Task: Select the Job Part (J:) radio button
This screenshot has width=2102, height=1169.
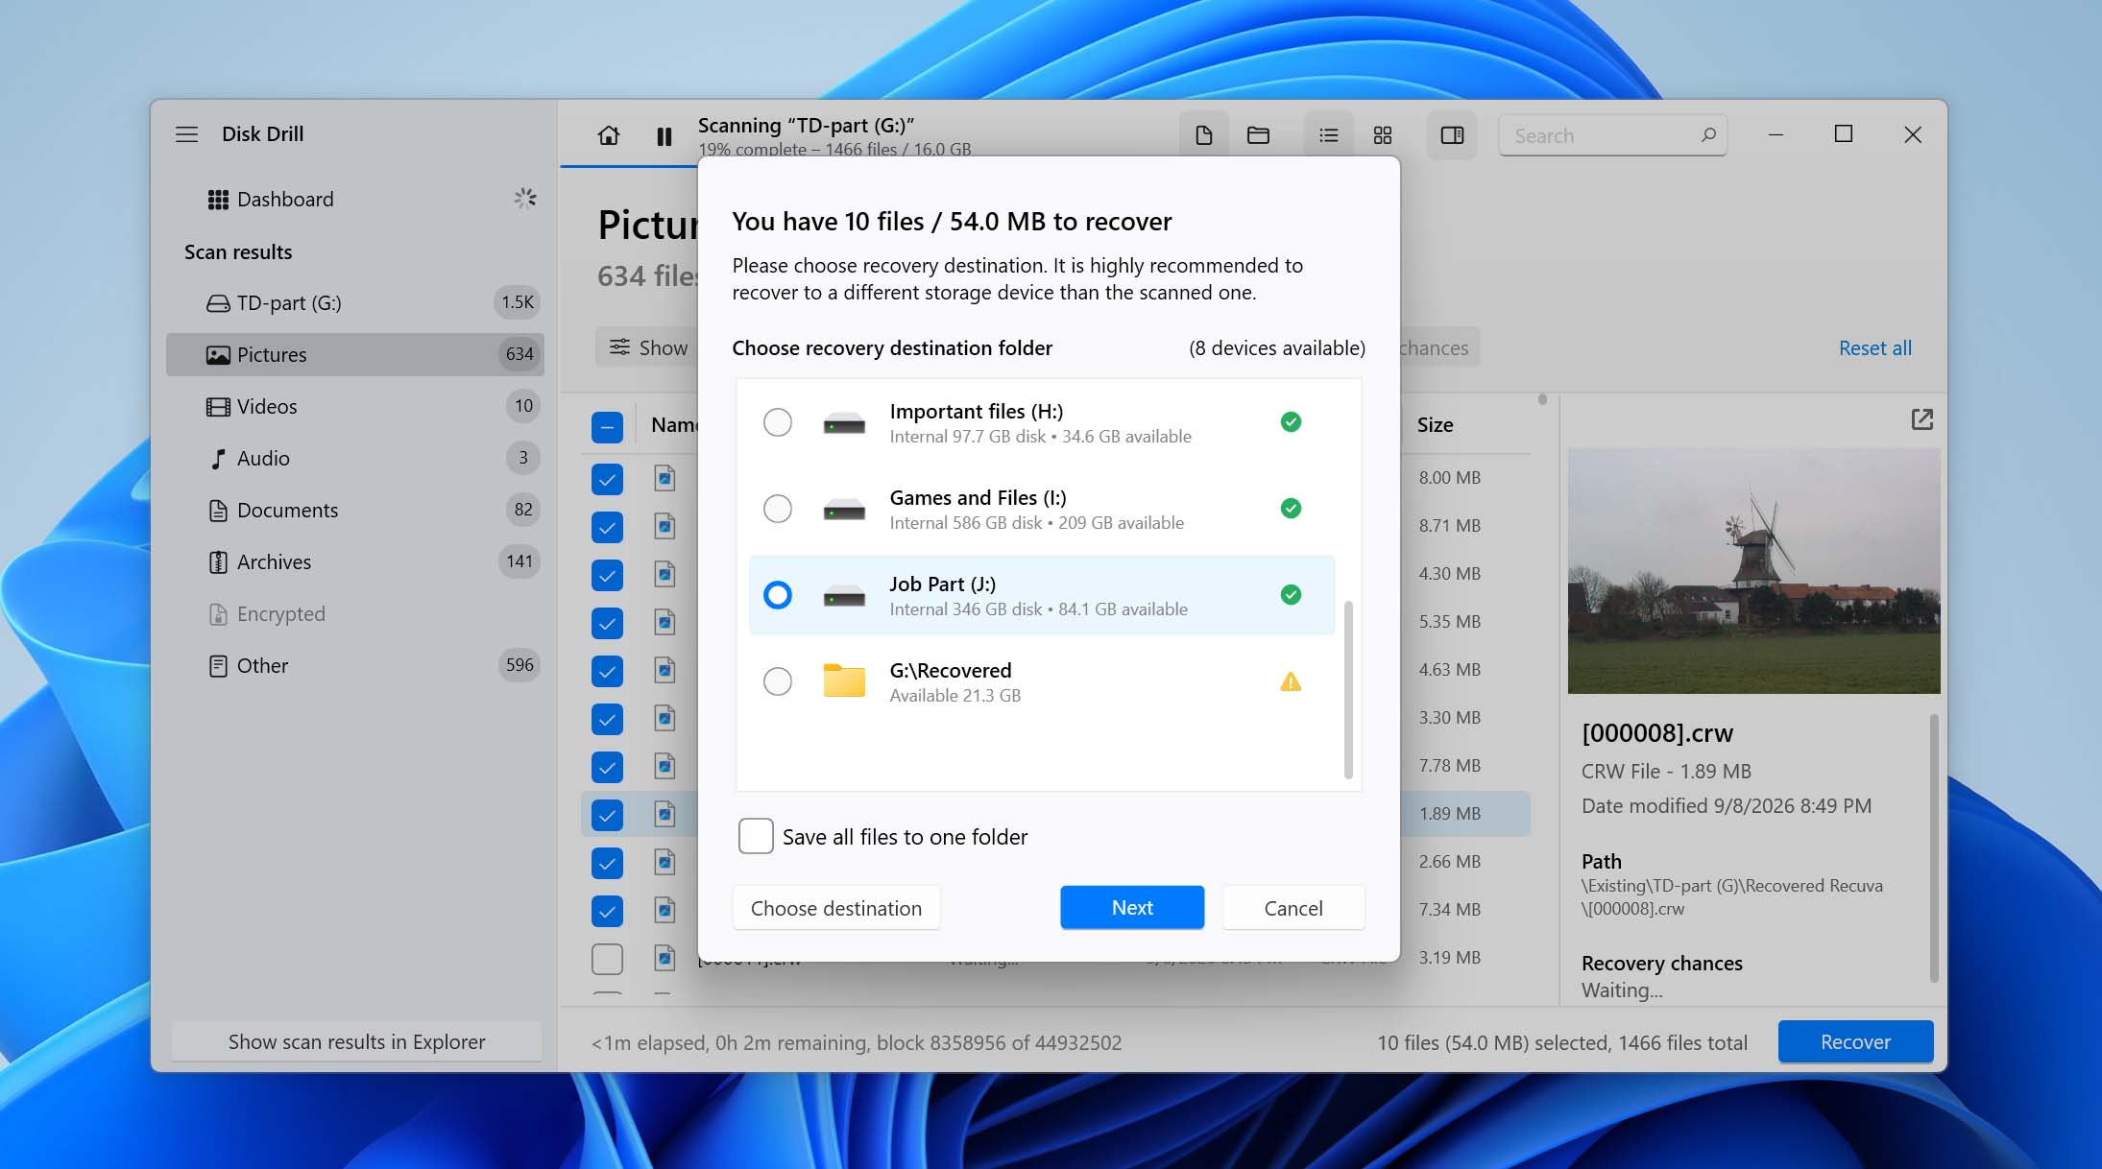Action: point(777,595)
